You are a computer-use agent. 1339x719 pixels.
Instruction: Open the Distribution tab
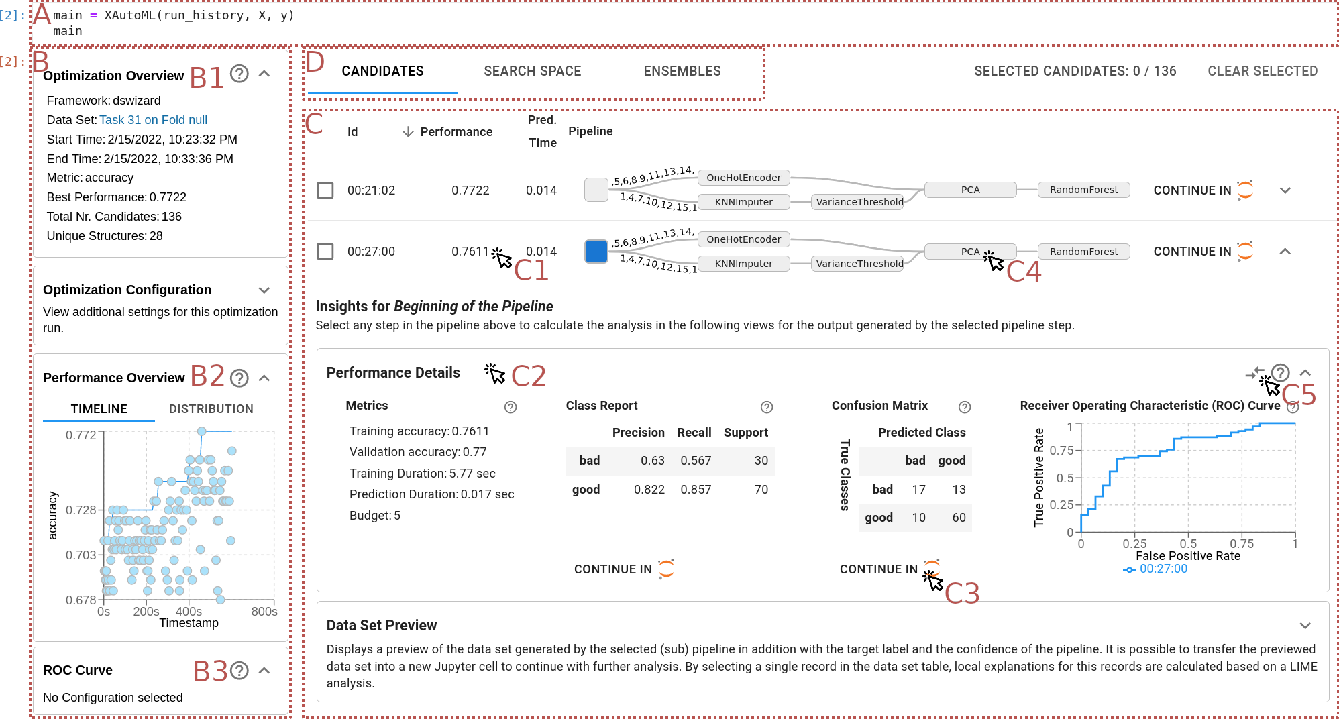(x=211, y=409)
